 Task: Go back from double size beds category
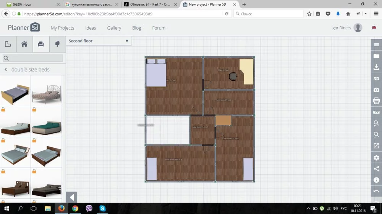click(x=6, y=70)
